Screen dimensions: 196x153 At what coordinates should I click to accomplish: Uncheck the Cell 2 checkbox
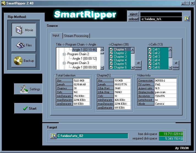tap(150, 53)
